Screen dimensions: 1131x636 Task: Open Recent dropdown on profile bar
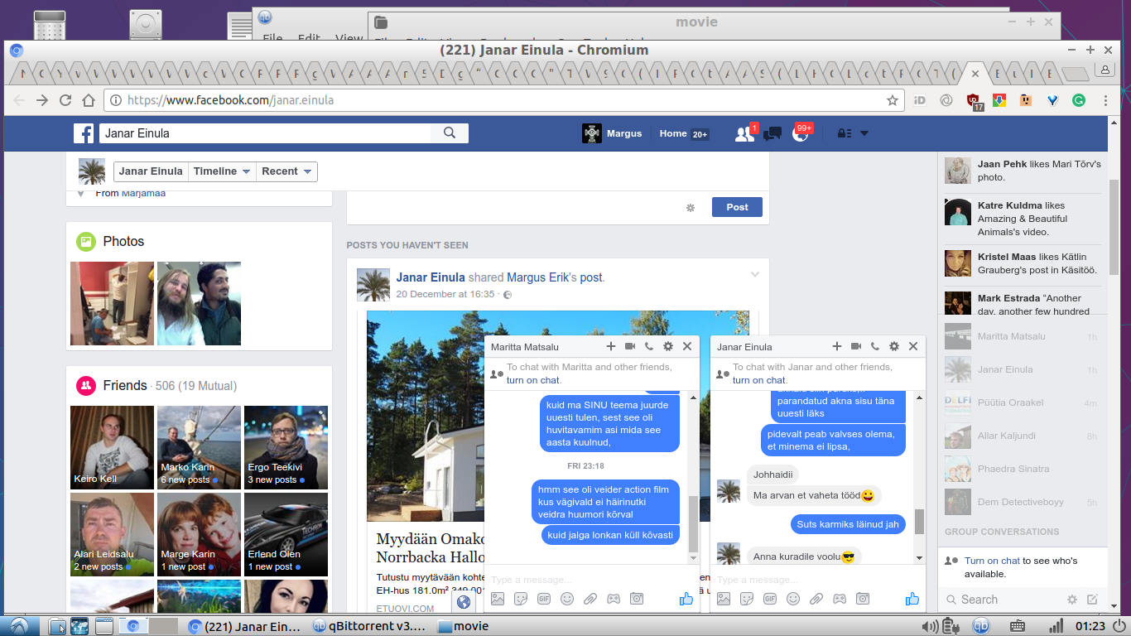[286, 171]
